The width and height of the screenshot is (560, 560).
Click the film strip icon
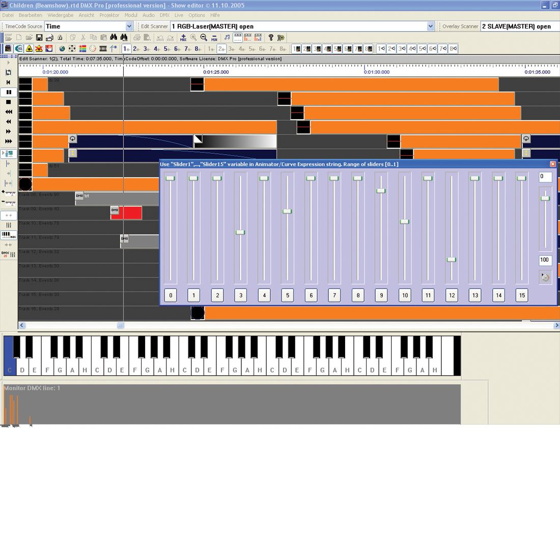[x=103, y=49]
